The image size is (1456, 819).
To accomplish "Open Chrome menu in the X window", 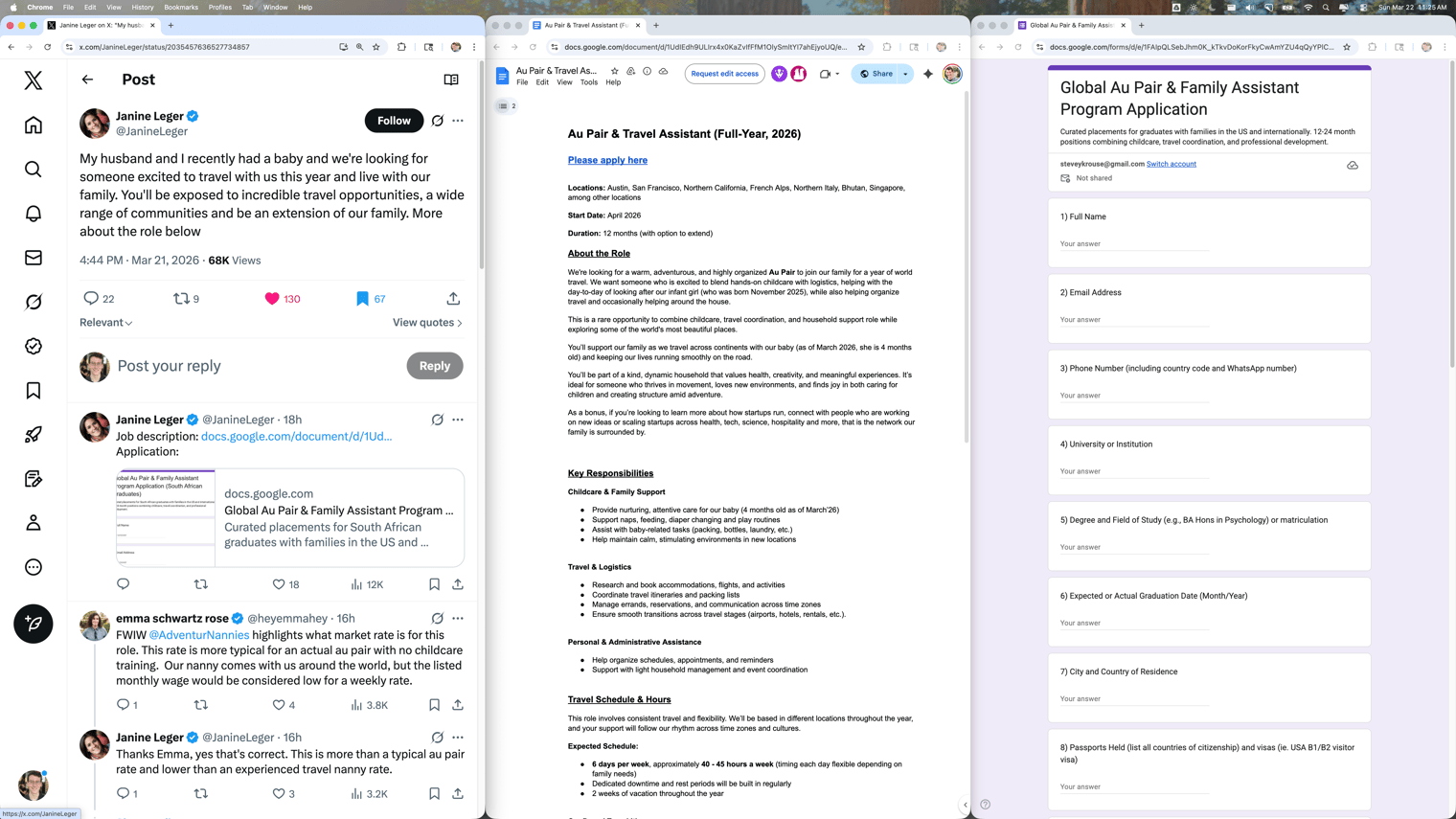I will [474, 47].
